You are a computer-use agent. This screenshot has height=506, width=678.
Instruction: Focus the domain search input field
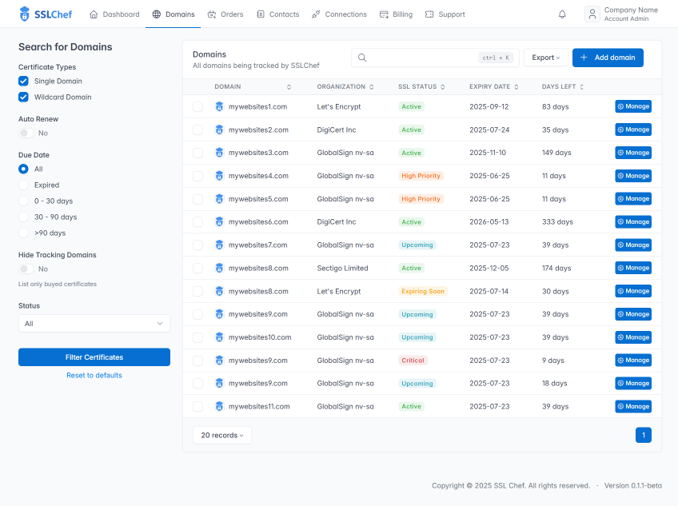click(x=435, y=58)
